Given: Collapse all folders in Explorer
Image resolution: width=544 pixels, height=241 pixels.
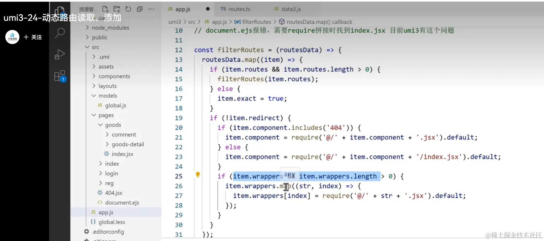Looking at the screenshot, I should pyautogui.click(x=139, y=9).
